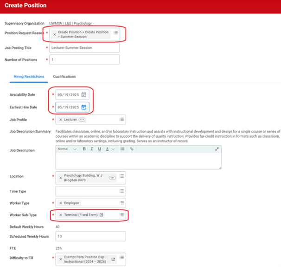This screenshot has height=267, width=281.
Task: Open Exempt from Position Cap details icon
Action: tap(113, 259)
